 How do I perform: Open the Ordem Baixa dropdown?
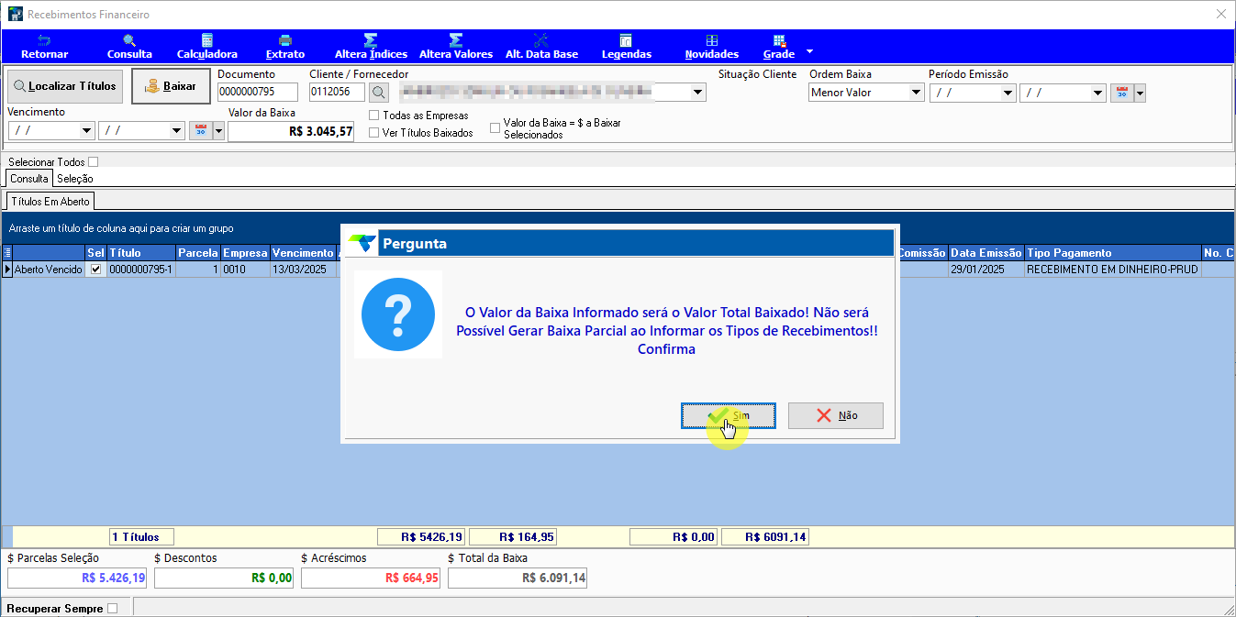point(916,93)
